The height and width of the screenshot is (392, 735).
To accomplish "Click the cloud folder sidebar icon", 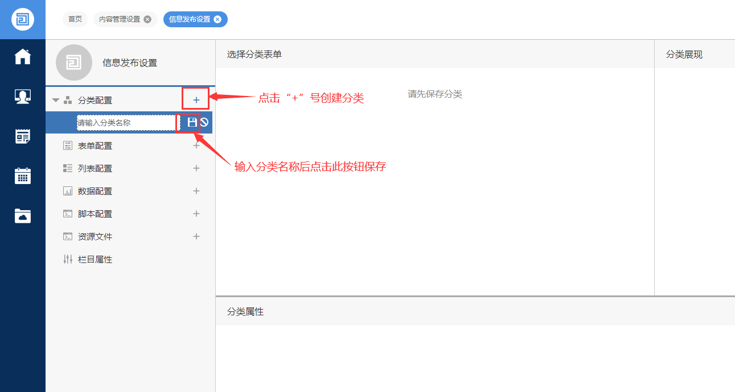I will (22, 216).
